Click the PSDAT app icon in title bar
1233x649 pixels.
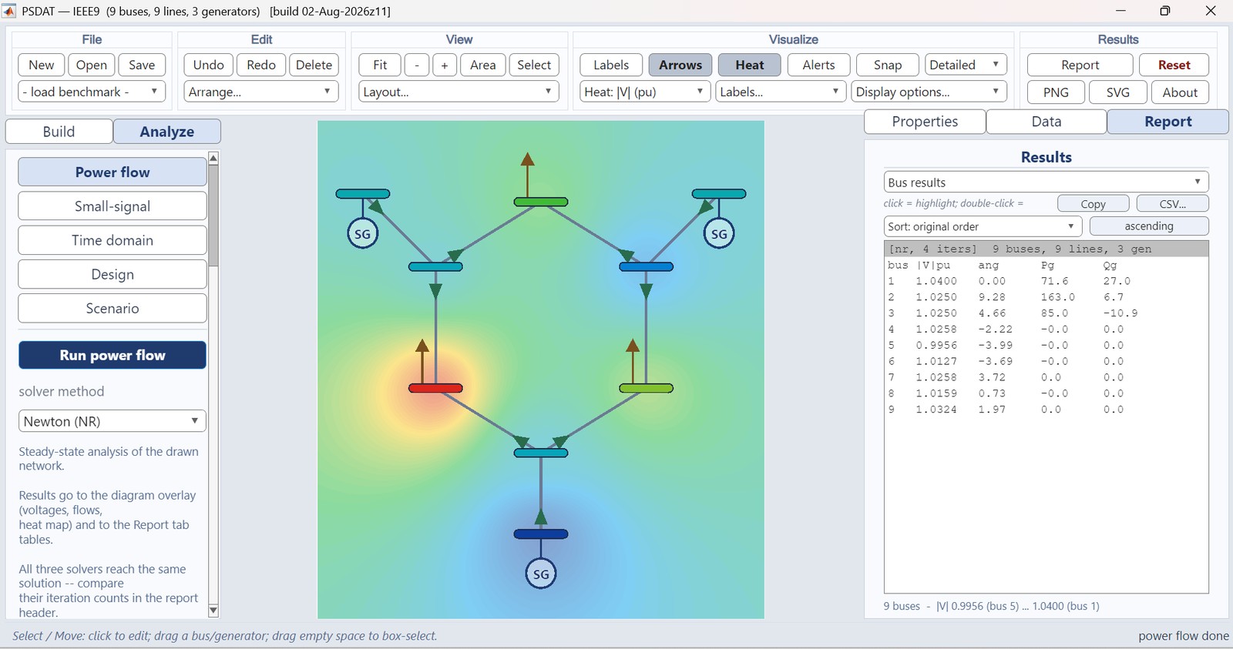click(9, 11)
